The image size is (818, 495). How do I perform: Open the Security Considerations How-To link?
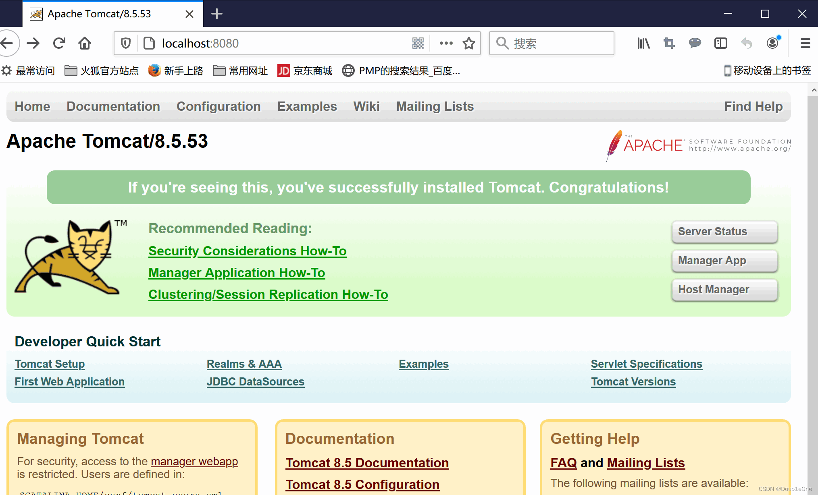click(x=247, y=251)
